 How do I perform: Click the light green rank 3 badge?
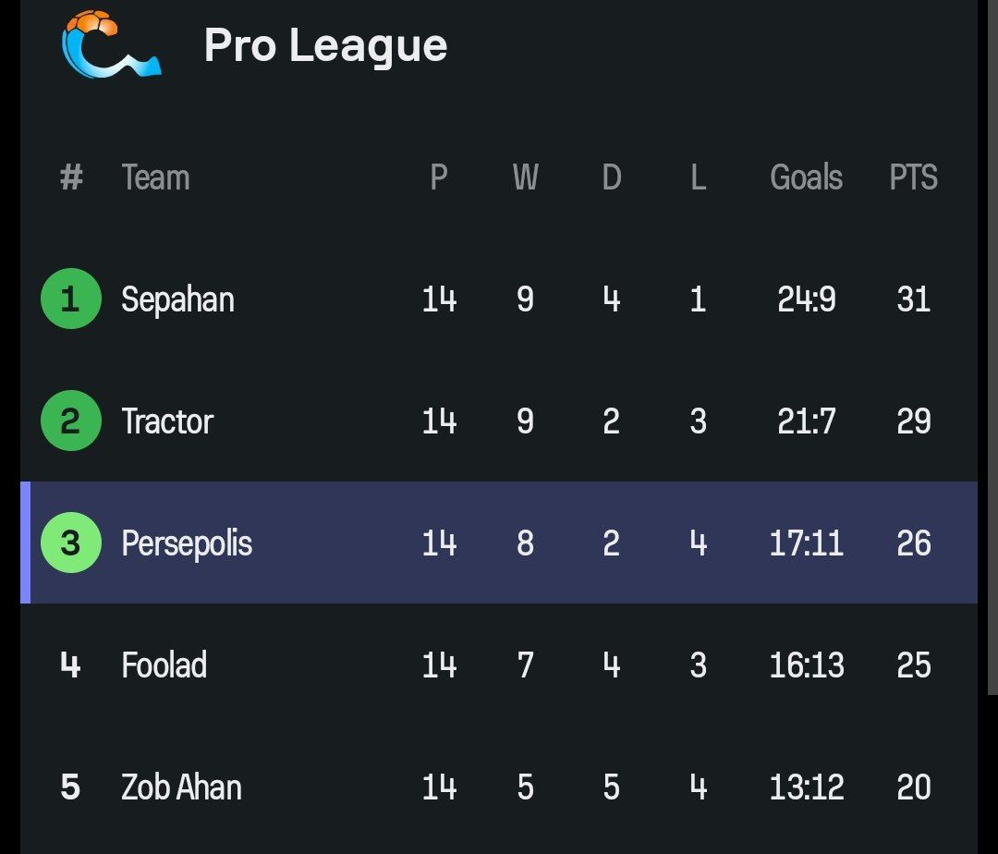(x=70, y=543)
